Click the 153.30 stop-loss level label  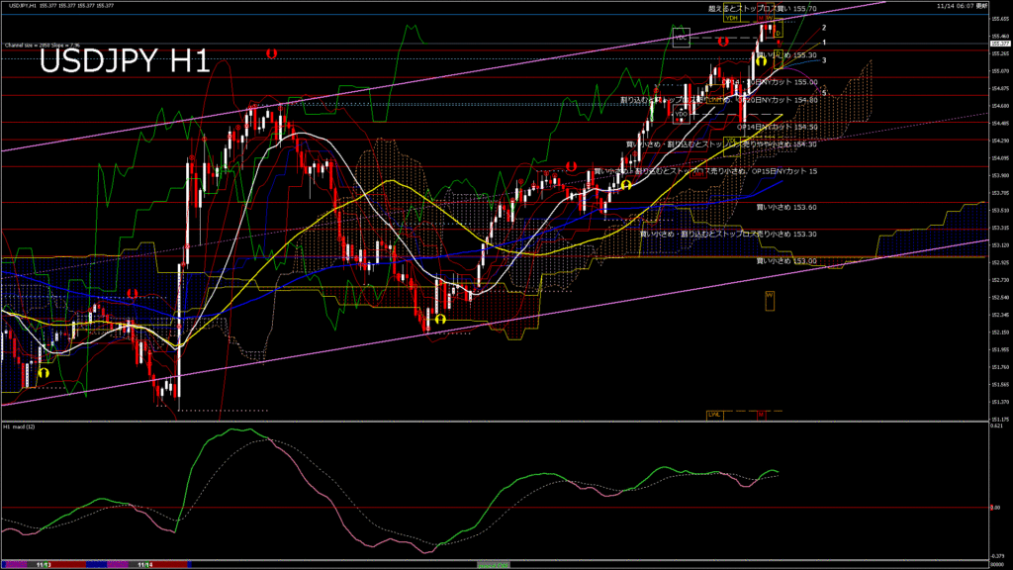tap(728, 235)
